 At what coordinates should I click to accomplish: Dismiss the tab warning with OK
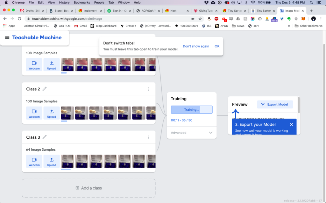(217, 46)
